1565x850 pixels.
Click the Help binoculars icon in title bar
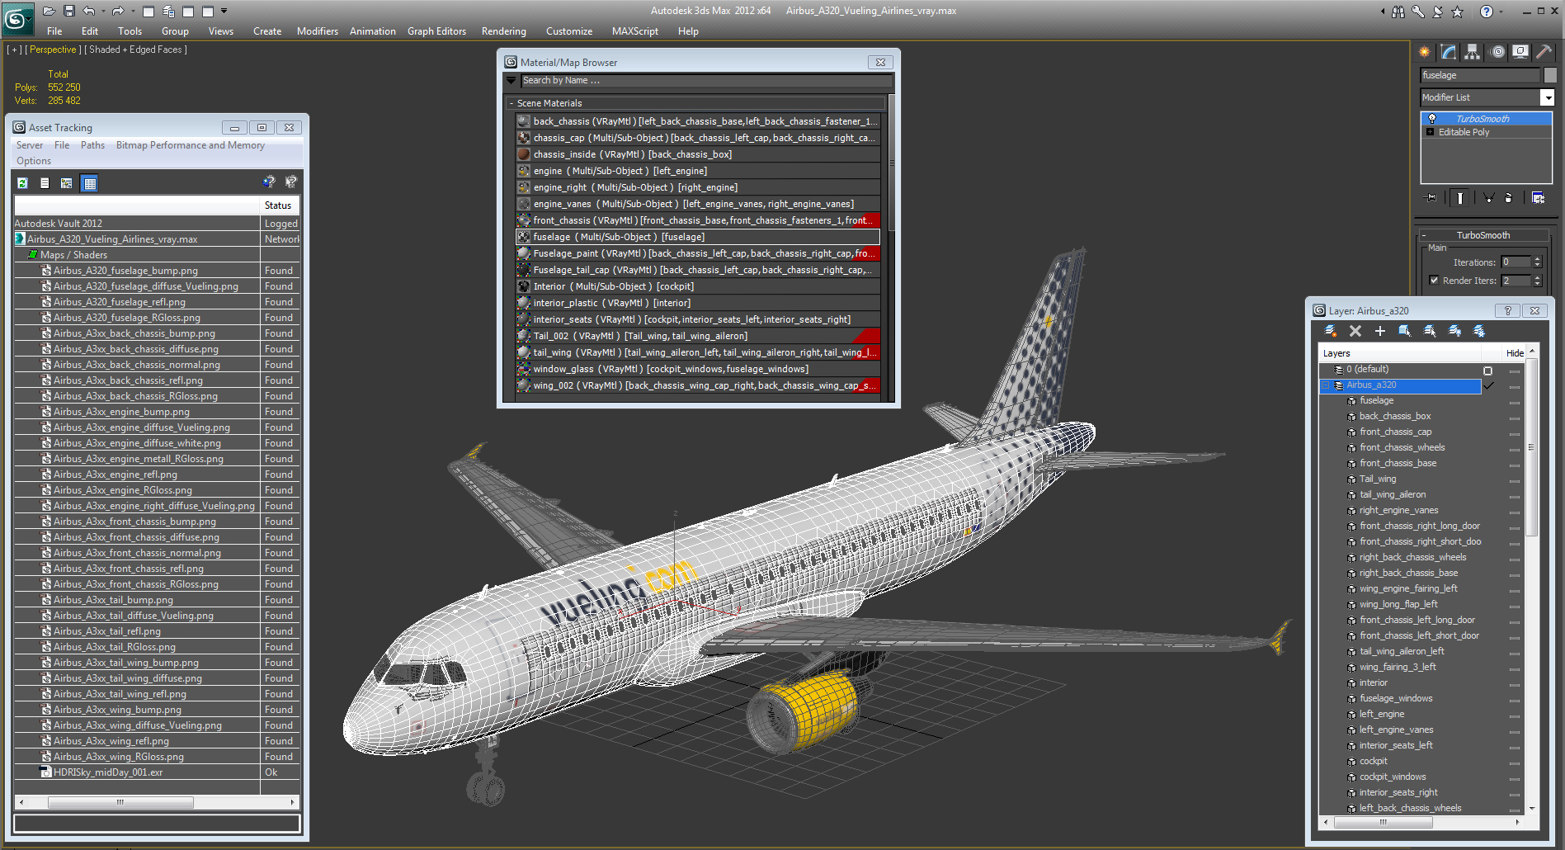pos(1398,12)
